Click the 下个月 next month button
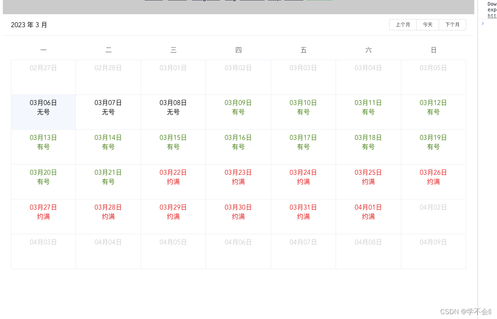The image size is (497, 319). coord(452,25)
